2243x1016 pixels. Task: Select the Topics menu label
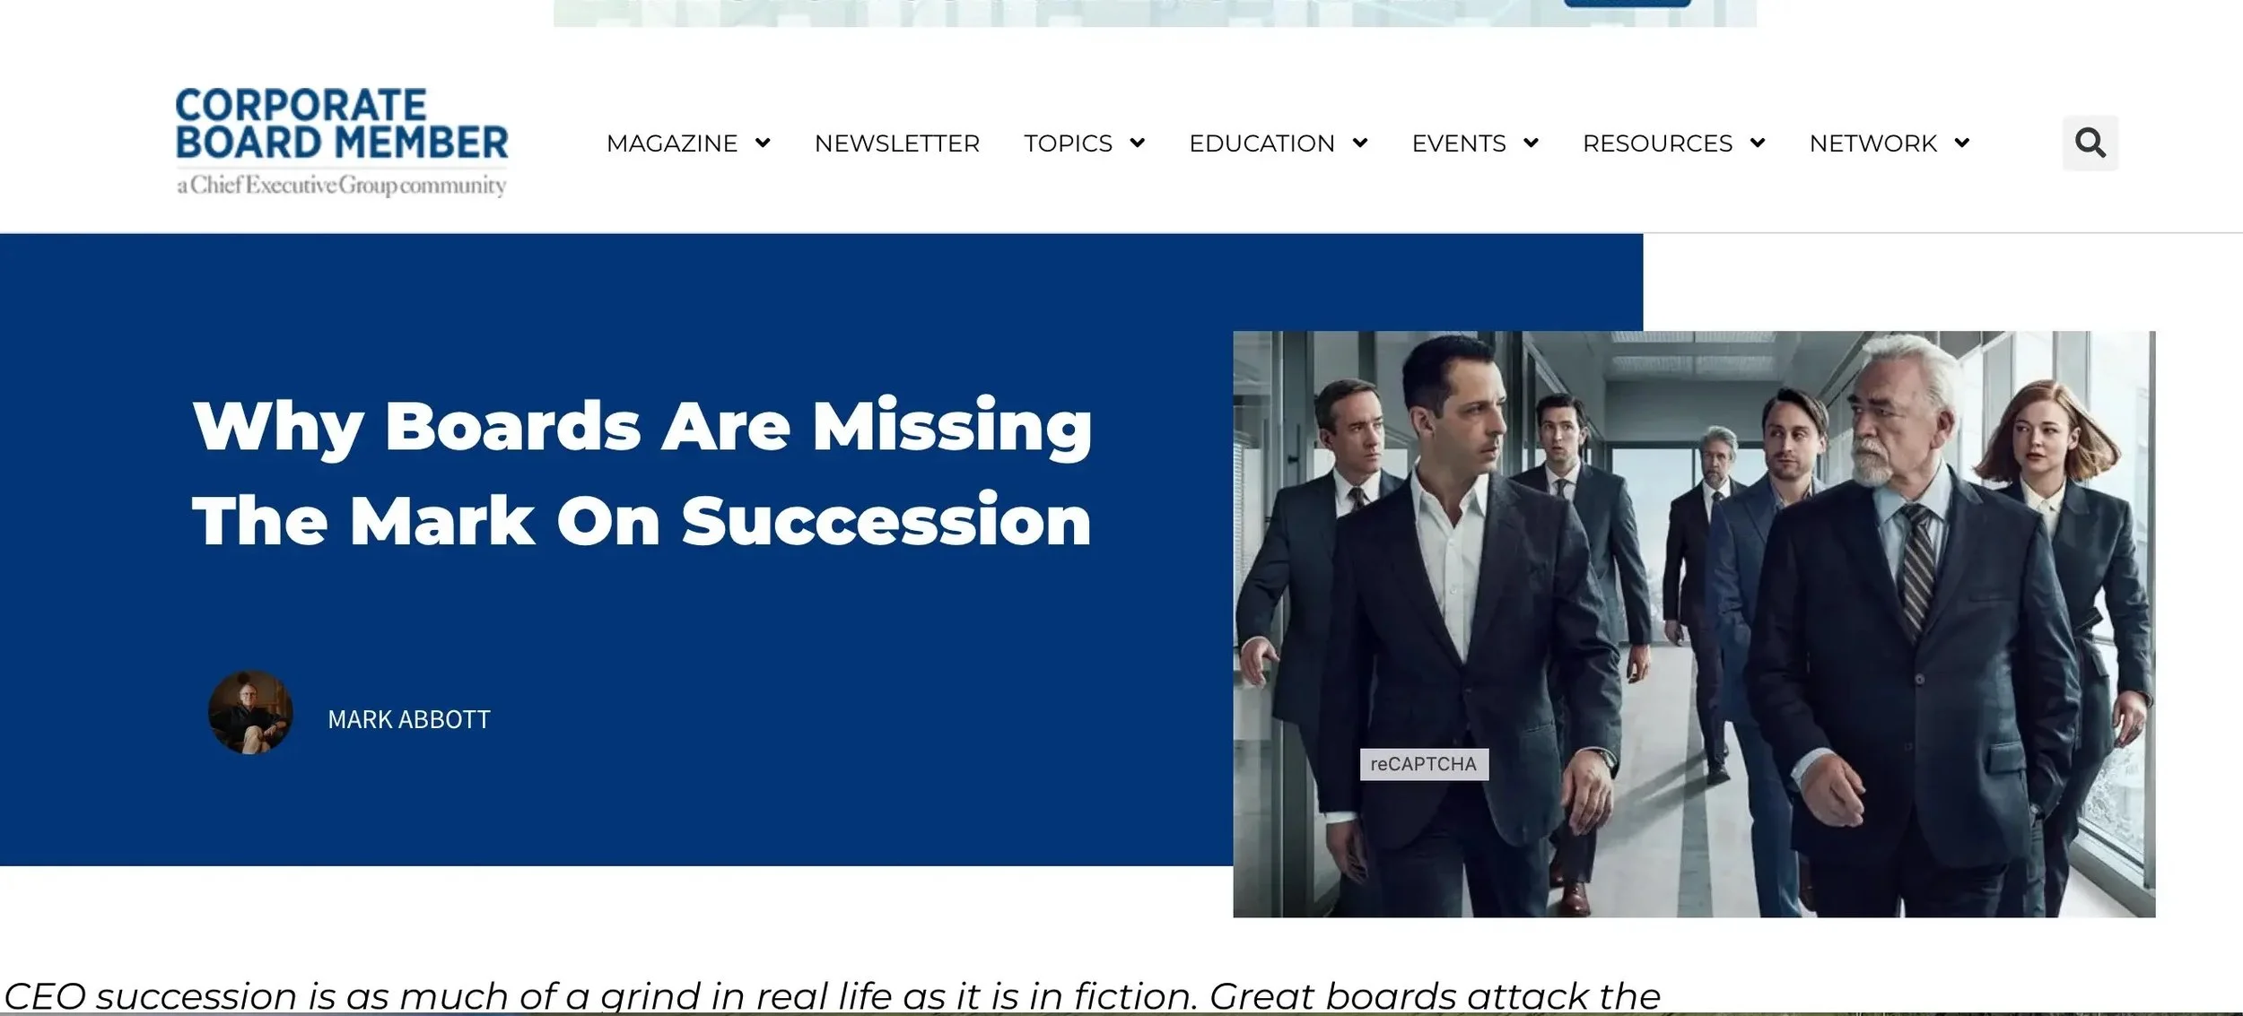1069,143
